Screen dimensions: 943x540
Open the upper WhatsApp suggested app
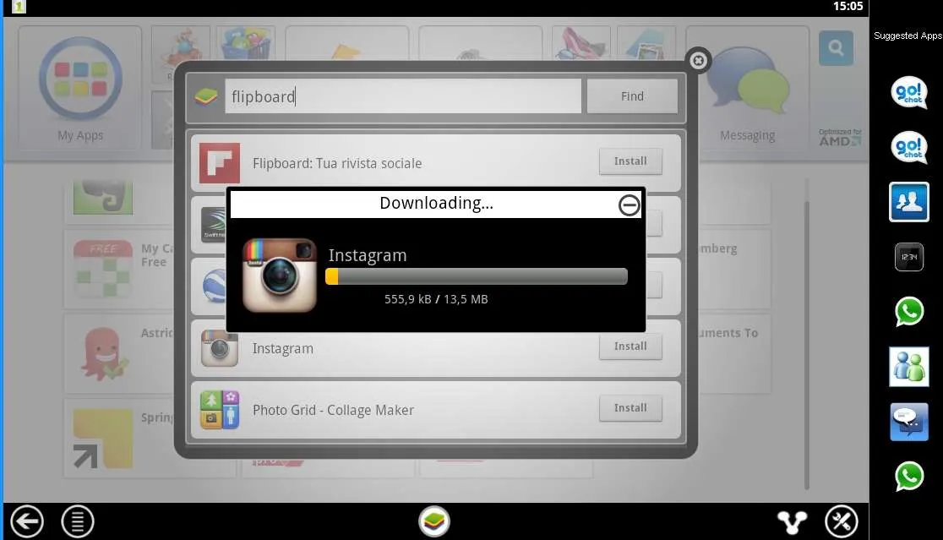click(x=909, y=312)
